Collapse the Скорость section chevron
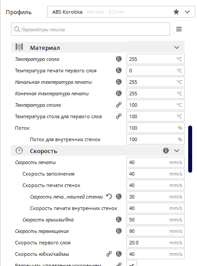 [177, 150]
